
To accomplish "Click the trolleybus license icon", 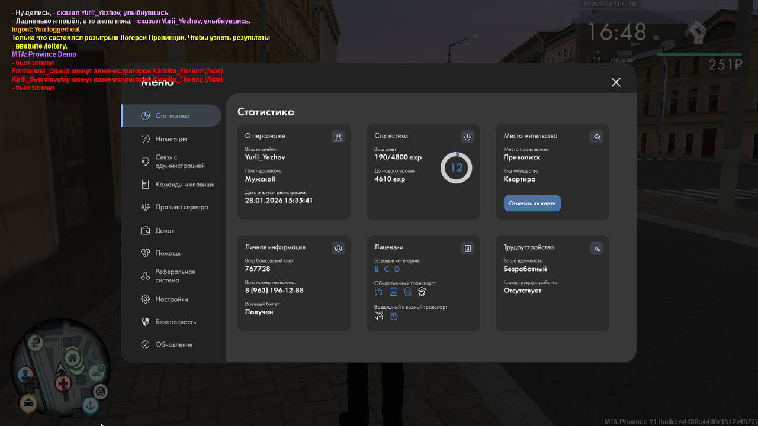I will (x=379, y=292).
